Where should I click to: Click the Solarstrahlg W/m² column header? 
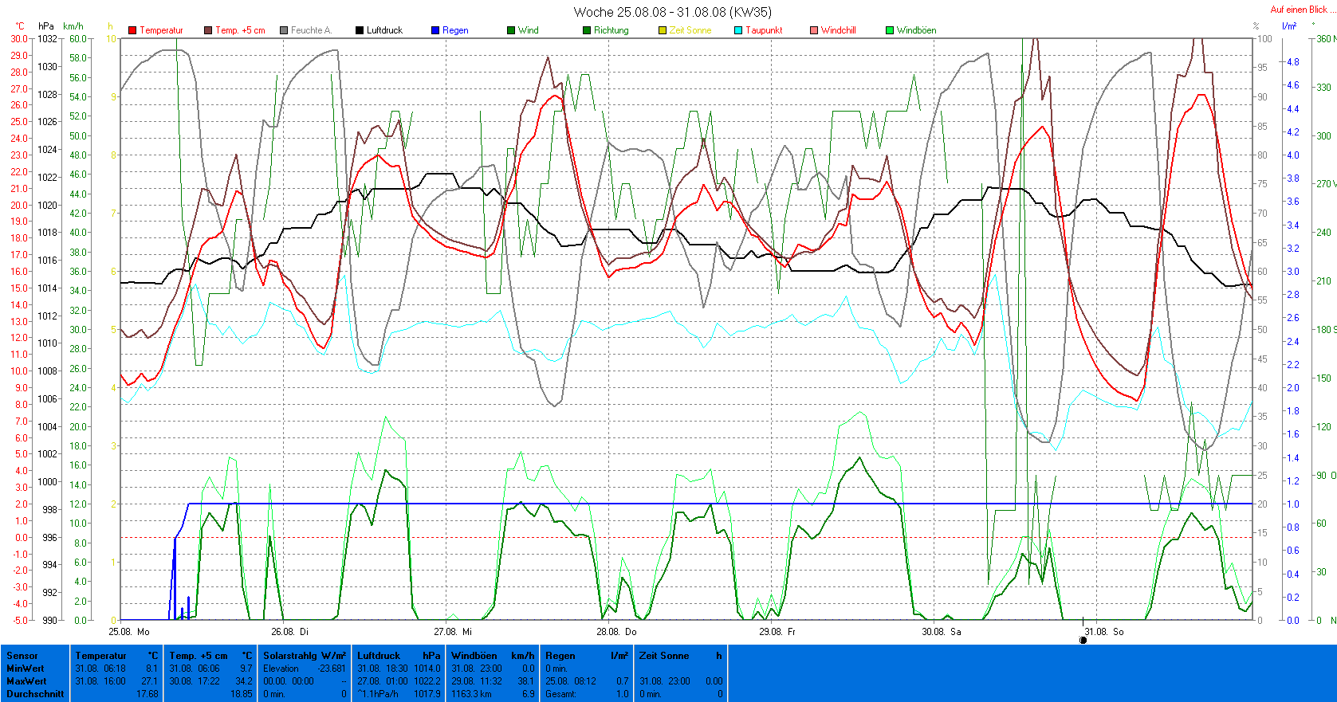click(x=305, y=656)
